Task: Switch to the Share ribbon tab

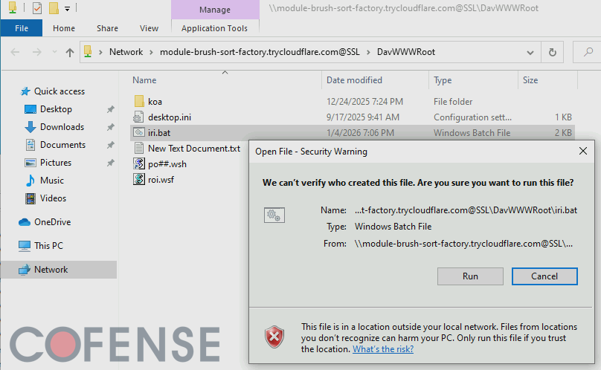Action: point(107,28)
